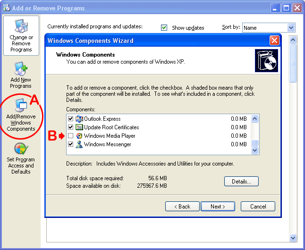Click the Outlook Express component icon

79,118
